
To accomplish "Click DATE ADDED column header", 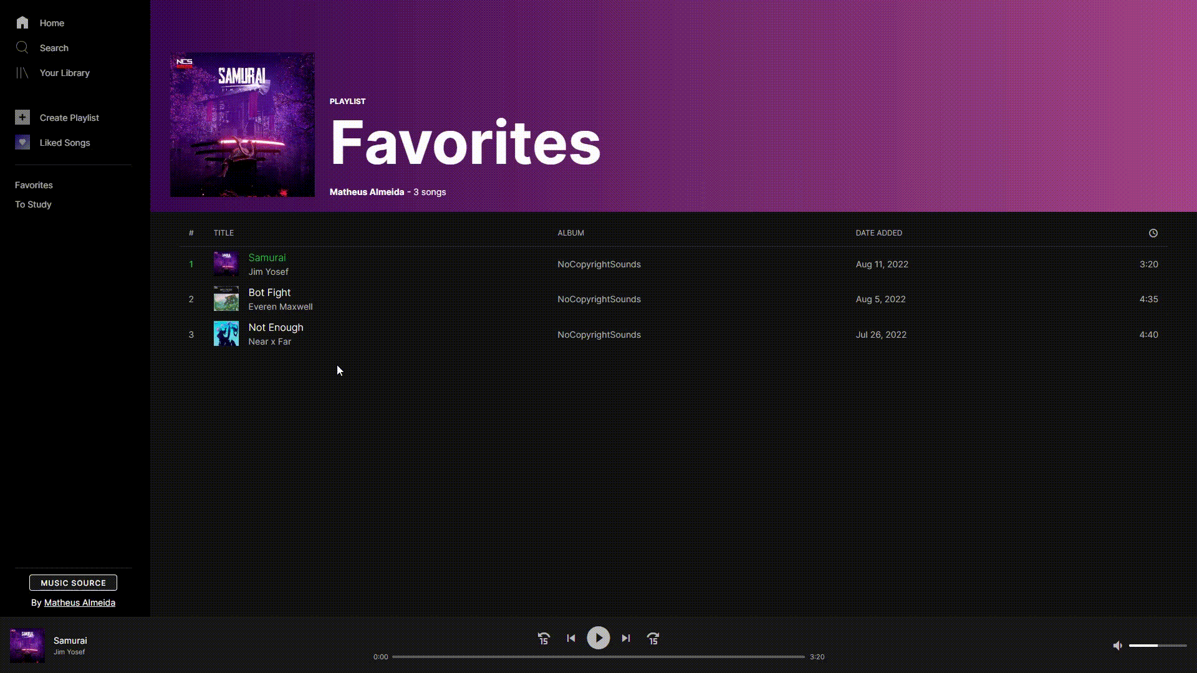I will click(878, 233).
